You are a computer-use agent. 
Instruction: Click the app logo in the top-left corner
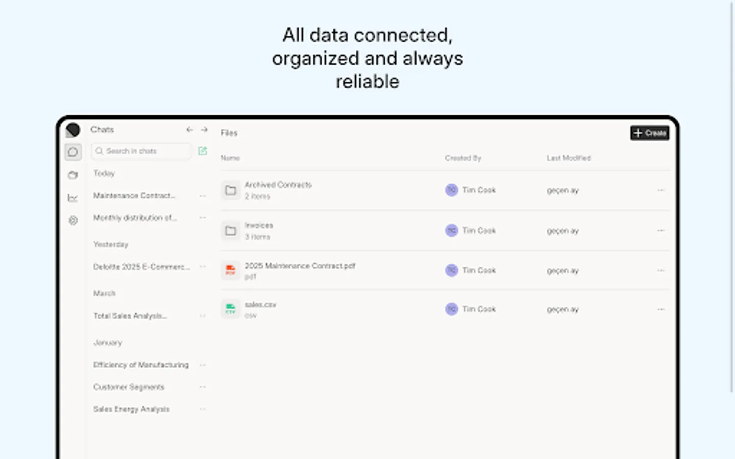coord(73,130)
